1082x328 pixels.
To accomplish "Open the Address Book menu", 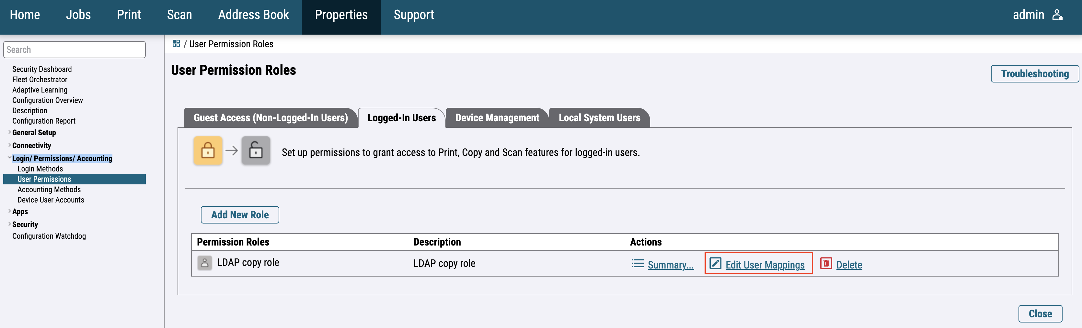I will (253, 15).
